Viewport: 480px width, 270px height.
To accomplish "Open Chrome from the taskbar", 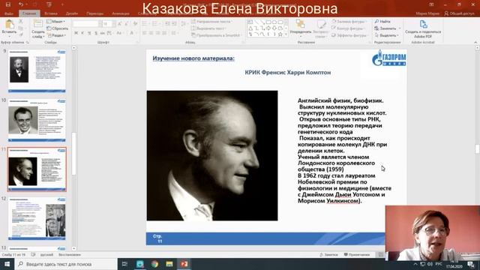I will pyautogui.click(x=154, y=264).
